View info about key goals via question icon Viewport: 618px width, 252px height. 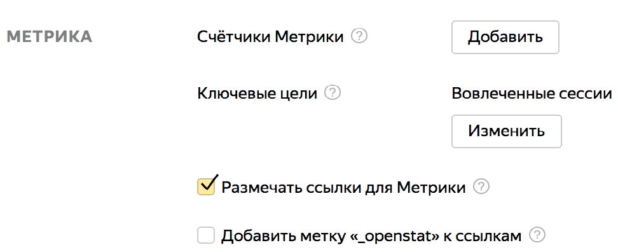coord(333,93)
